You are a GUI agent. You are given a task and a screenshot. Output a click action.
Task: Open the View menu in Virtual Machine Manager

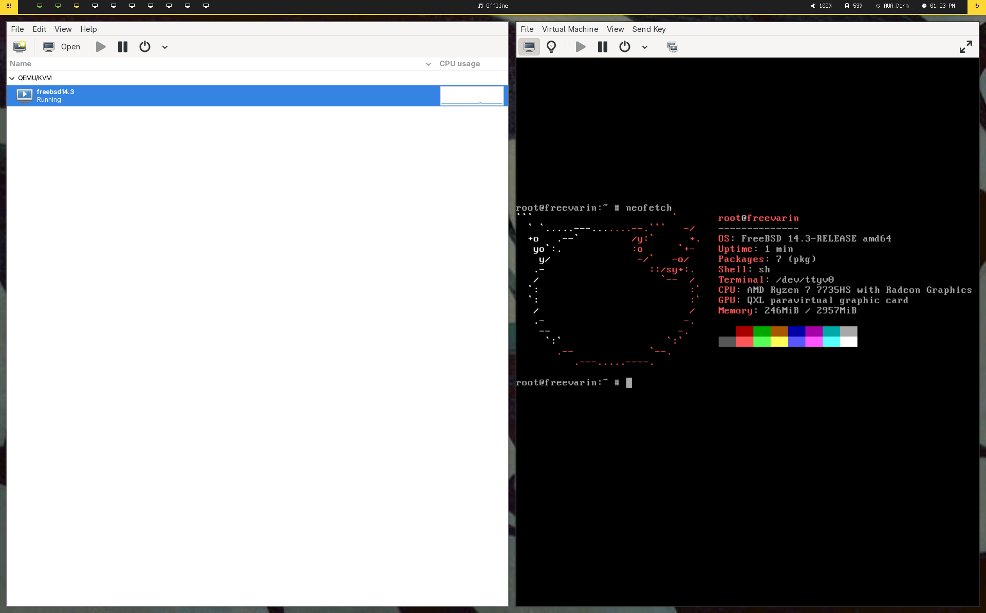63,29
